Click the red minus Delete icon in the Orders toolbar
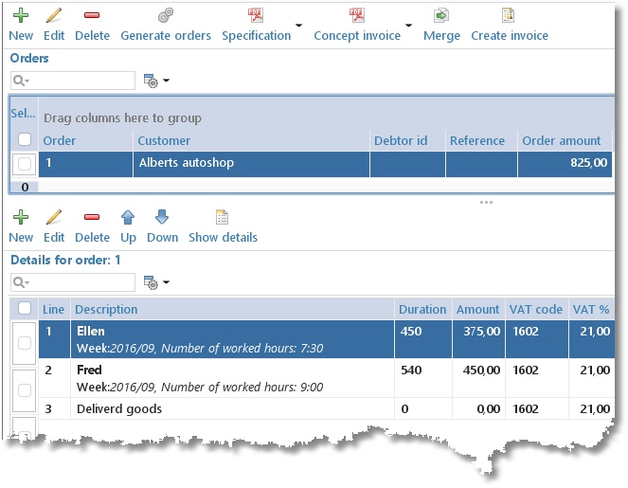Image resolution: width=628 pixels, height=488 pixels. [92, 15]
